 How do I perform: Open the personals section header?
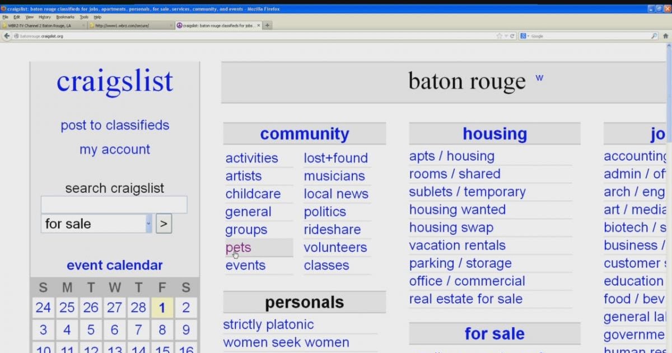(305, 303)
